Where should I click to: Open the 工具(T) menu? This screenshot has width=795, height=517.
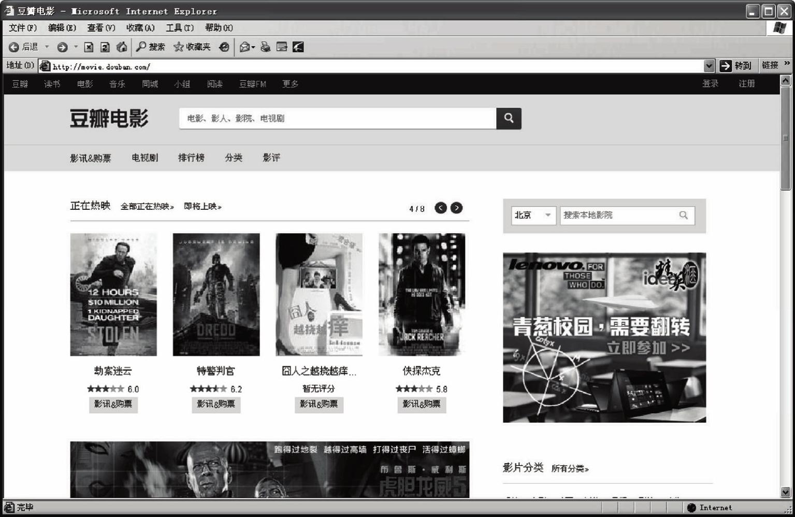pyautogui.click(x=180, y=28)
